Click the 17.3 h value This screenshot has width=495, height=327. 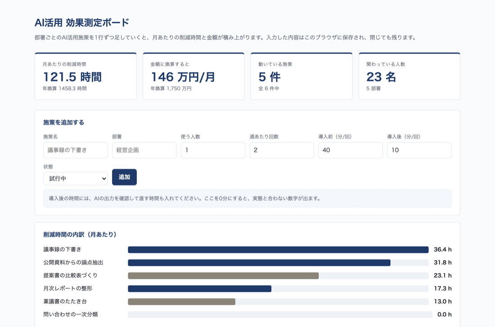(x=443, y=288)
